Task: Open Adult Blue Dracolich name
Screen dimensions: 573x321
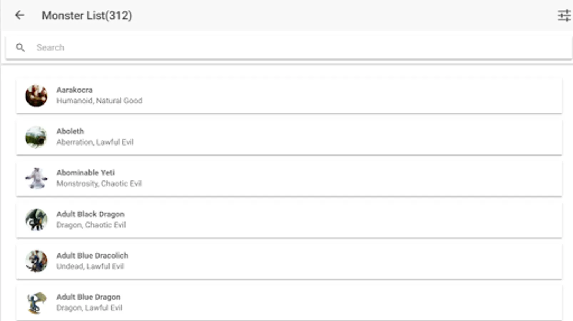Action: pos(92,255)
